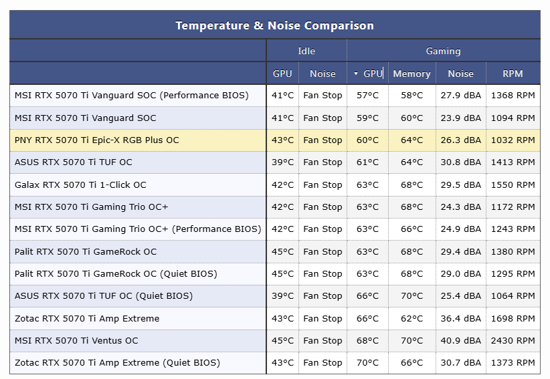Click Zotac Amp Extreme (Quiet BIOS) row
The height and width of the screenshot is (379, 550).
(x=275, y=362)
